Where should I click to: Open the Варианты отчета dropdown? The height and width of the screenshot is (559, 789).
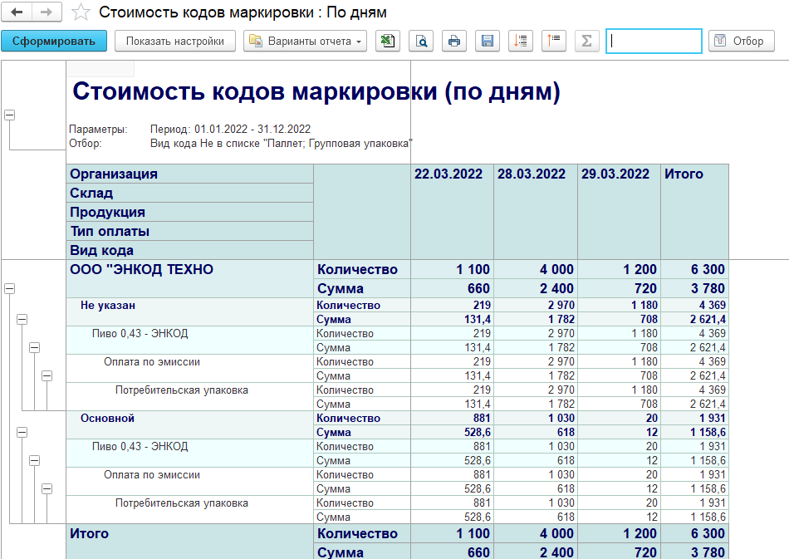tap(306, 41)
